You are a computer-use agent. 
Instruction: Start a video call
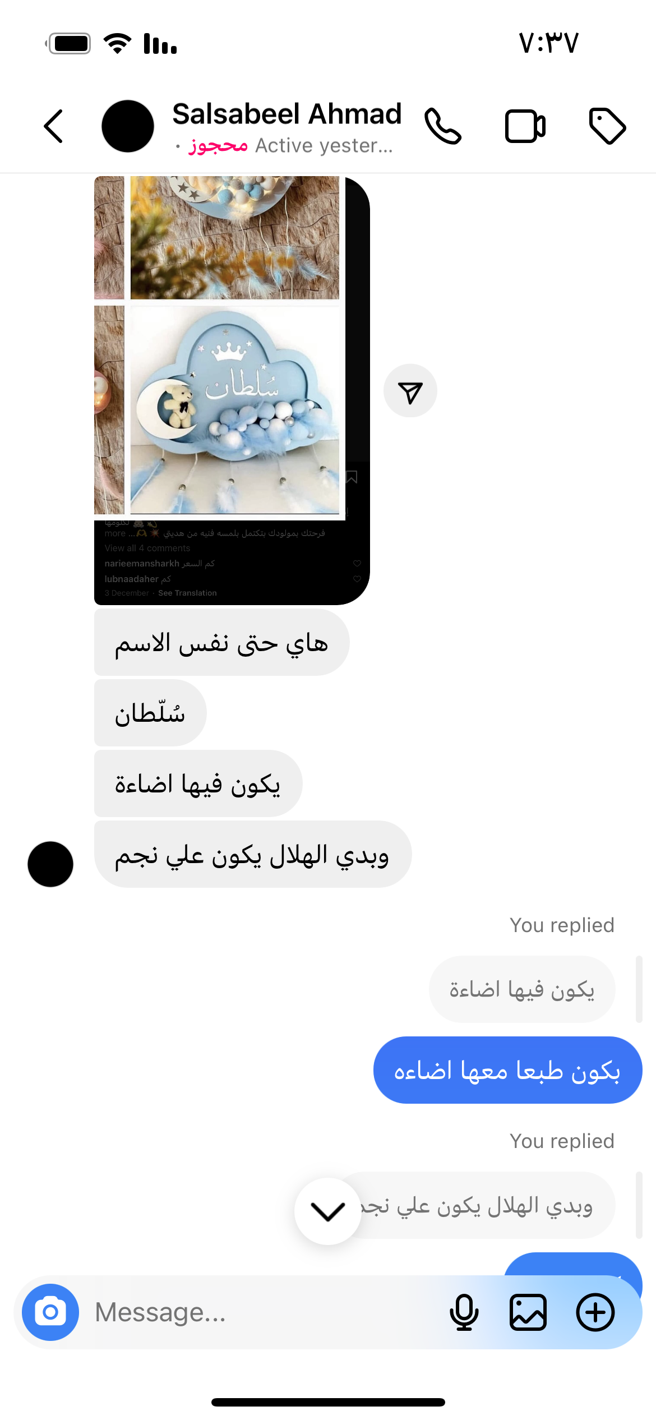point(525,126)
